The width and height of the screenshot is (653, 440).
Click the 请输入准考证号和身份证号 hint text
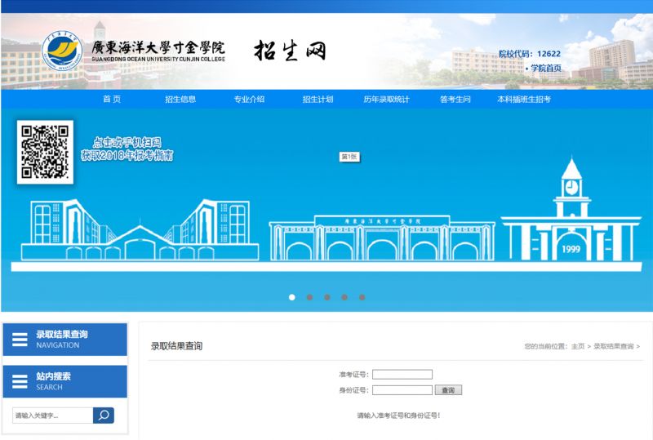(x=398, y=415)
